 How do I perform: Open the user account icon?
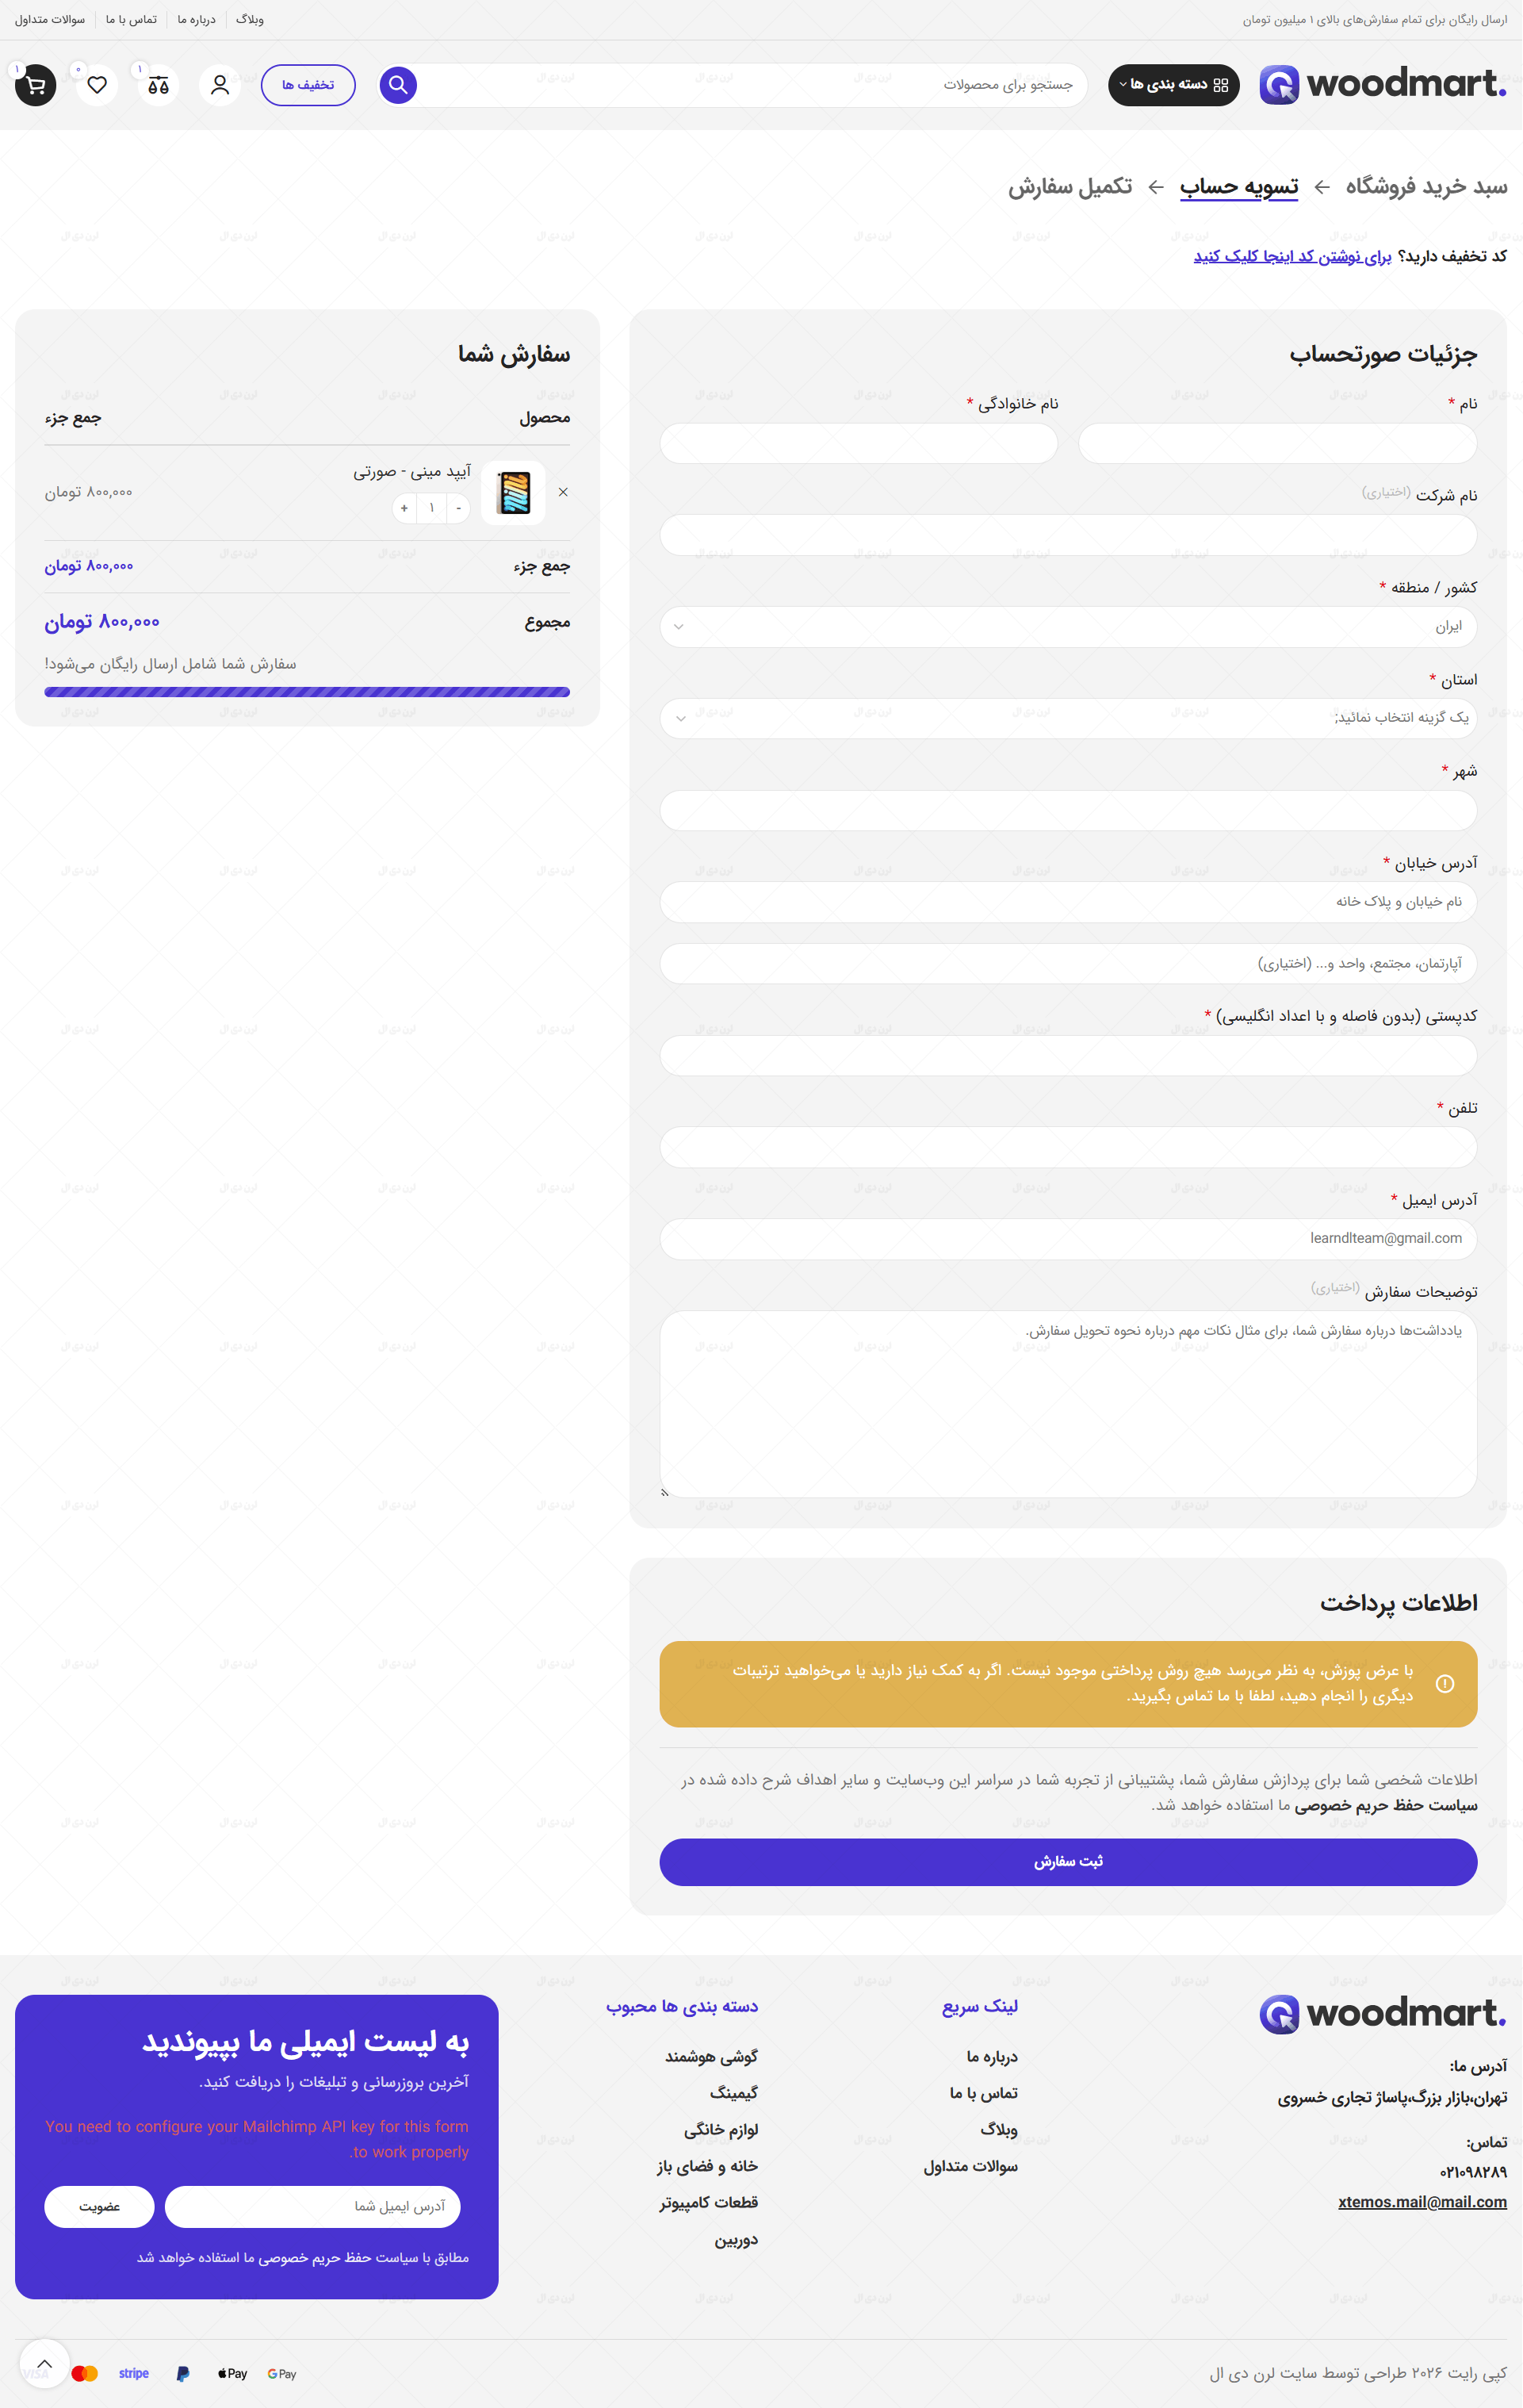coord(220,85)
